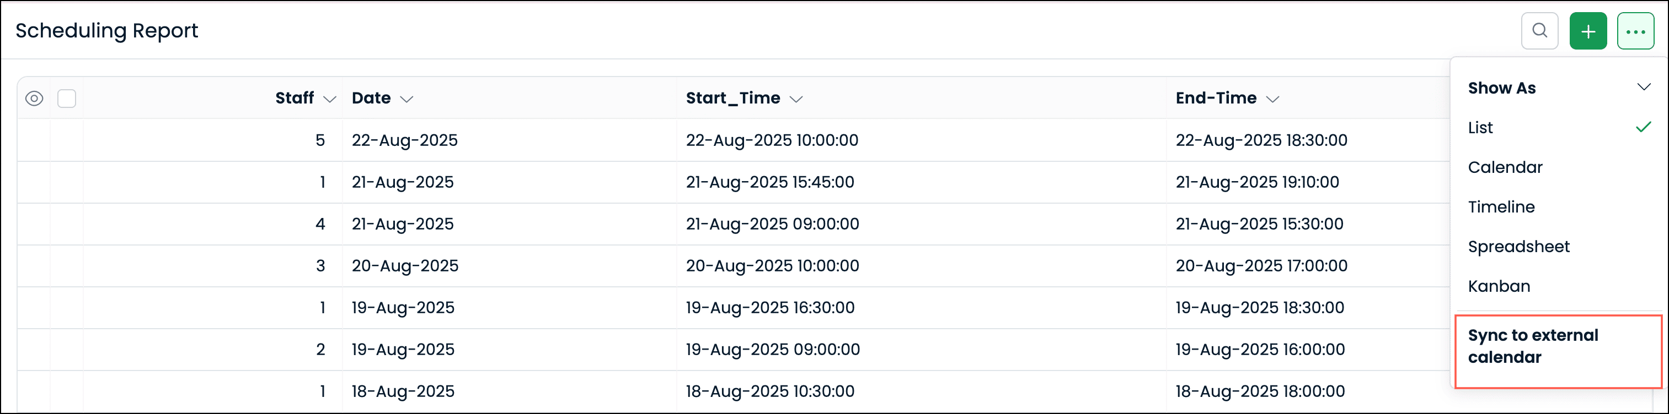Open the Staff column dropdown arrow
Image resolution: width=1669 pixels, height=414 pixels.
[330, 99]
